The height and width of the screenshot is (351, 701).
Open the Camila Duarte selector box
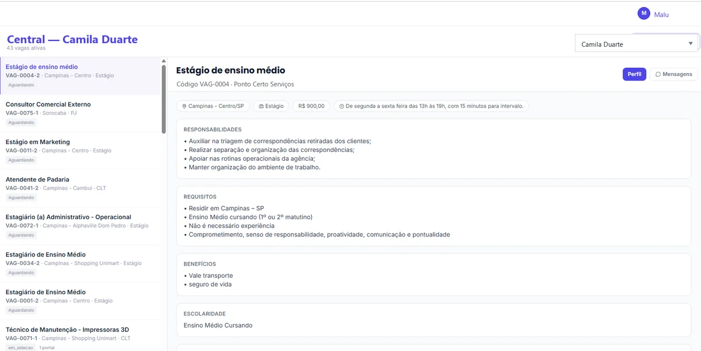tap(637, 44)
